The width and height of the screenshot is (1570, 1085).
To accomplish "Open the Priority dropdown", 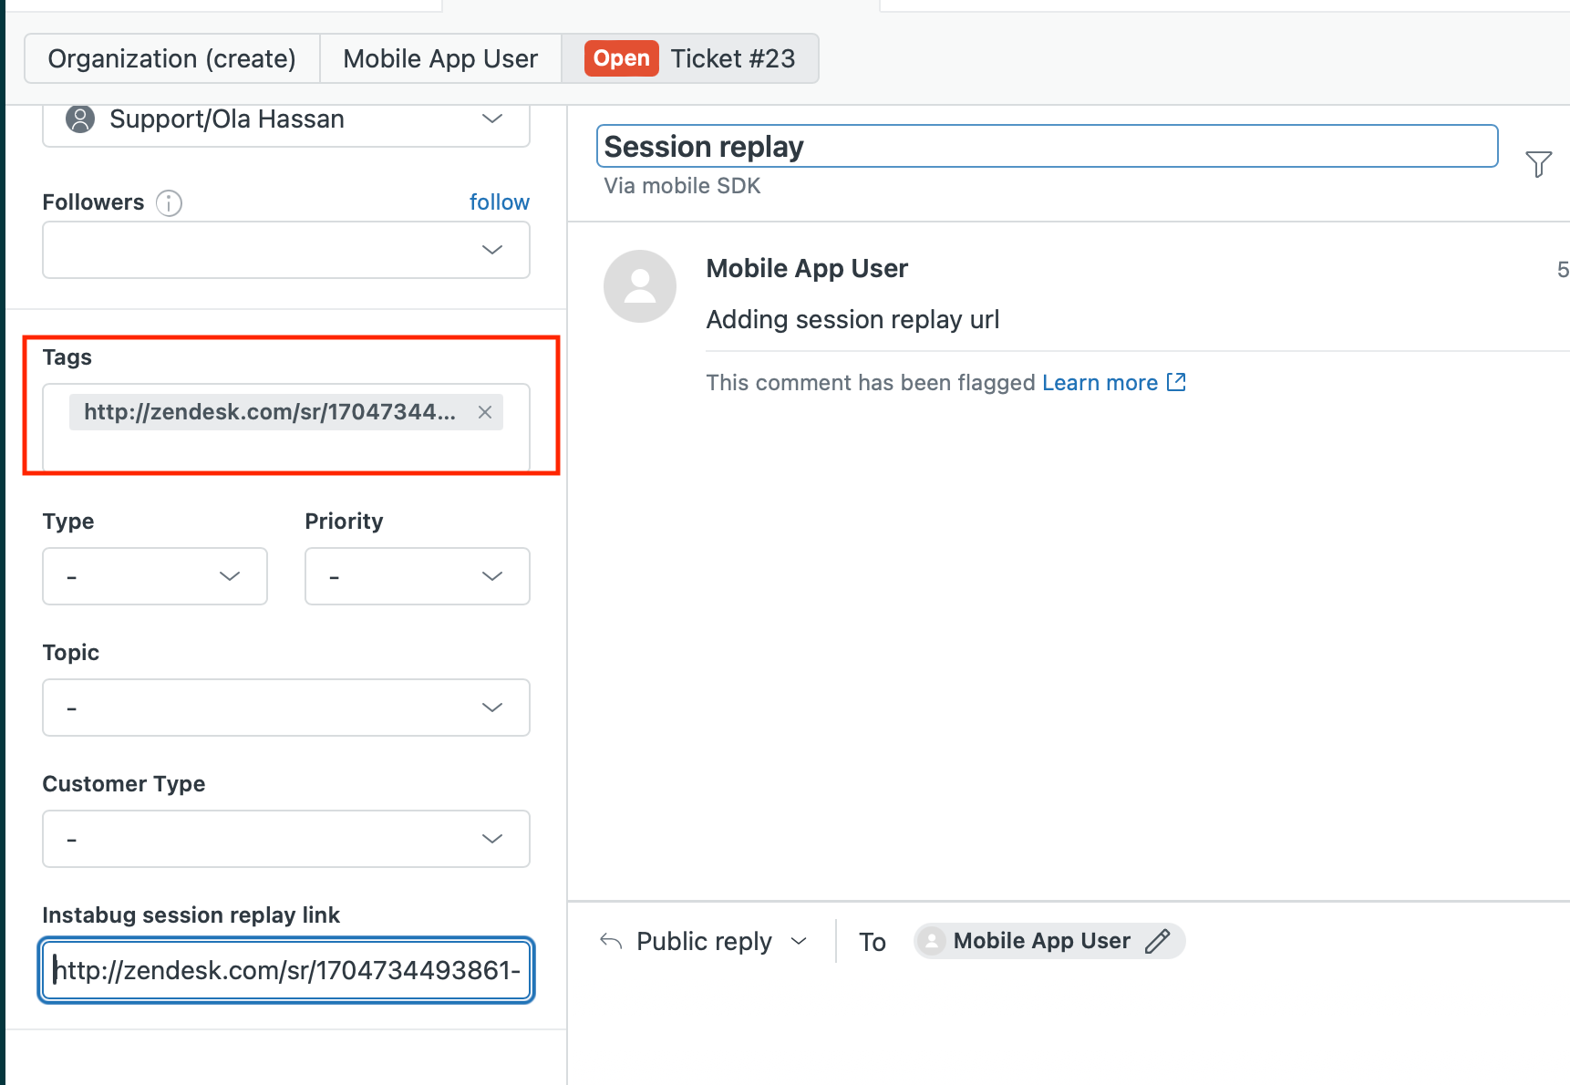I will click(417, 576).
